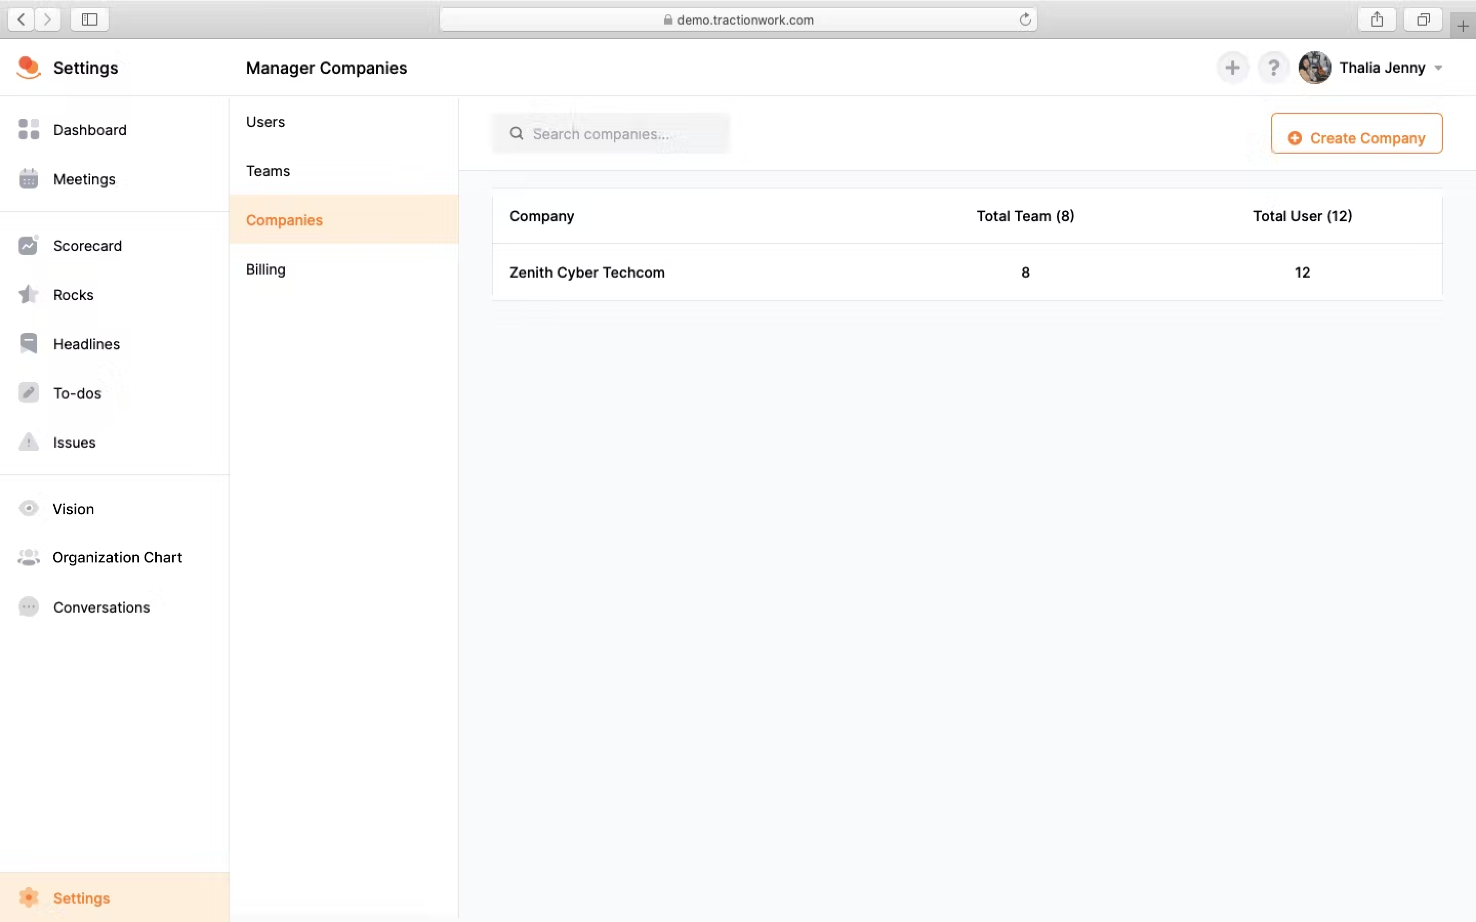Screen dimensions: 1476x922
Task: Select the Rocks star icon
Action: tap(28, 295)
